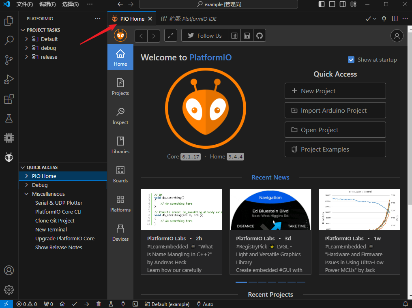Click Follow Us Twitter button

click(x=205, y=36)
